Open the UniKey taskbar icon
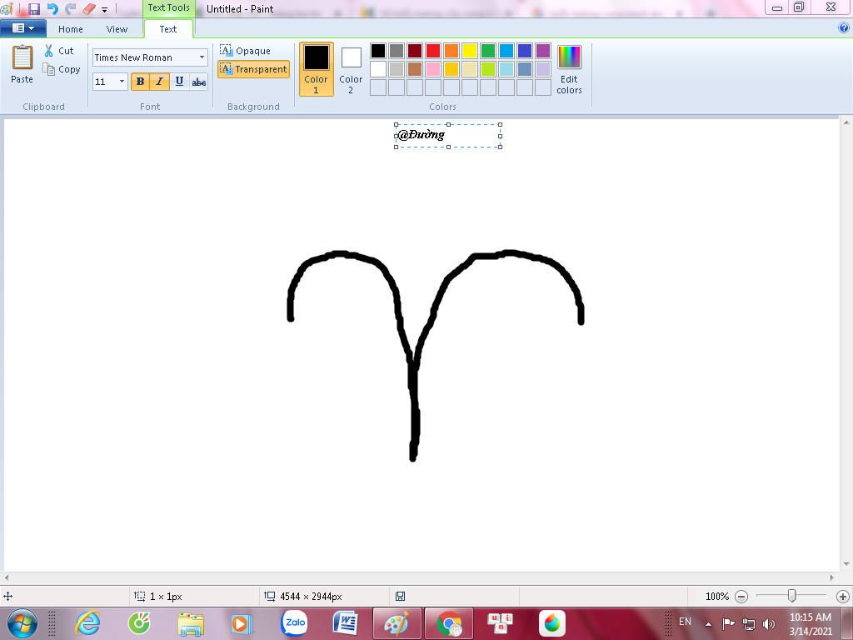The width and height of the screenshot is (853, 640). click(x=500, y=623)
